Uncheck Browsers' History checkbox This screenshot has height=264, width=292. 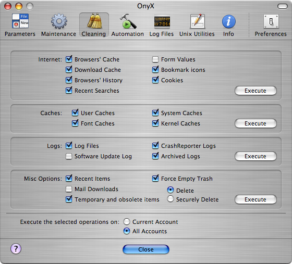(69, 80)
